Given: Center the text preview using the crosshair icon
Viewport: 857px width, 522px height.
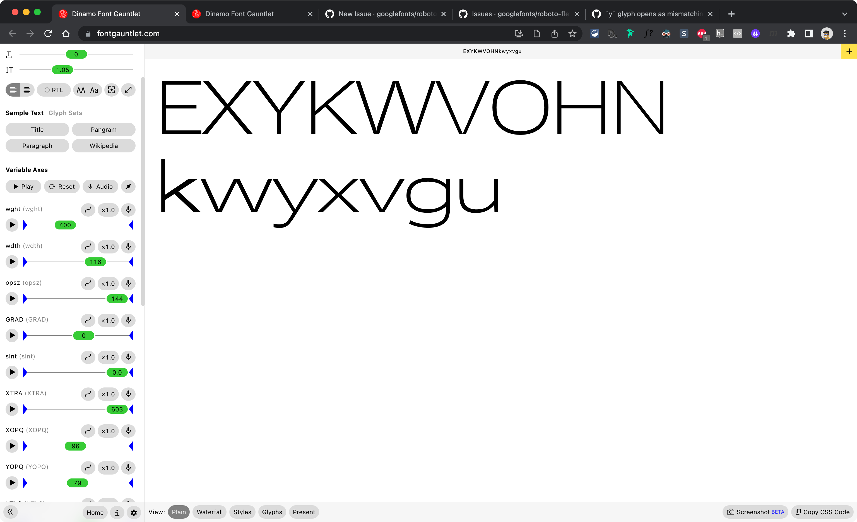Looking at the screenshot, I should (x=111, y=90).
